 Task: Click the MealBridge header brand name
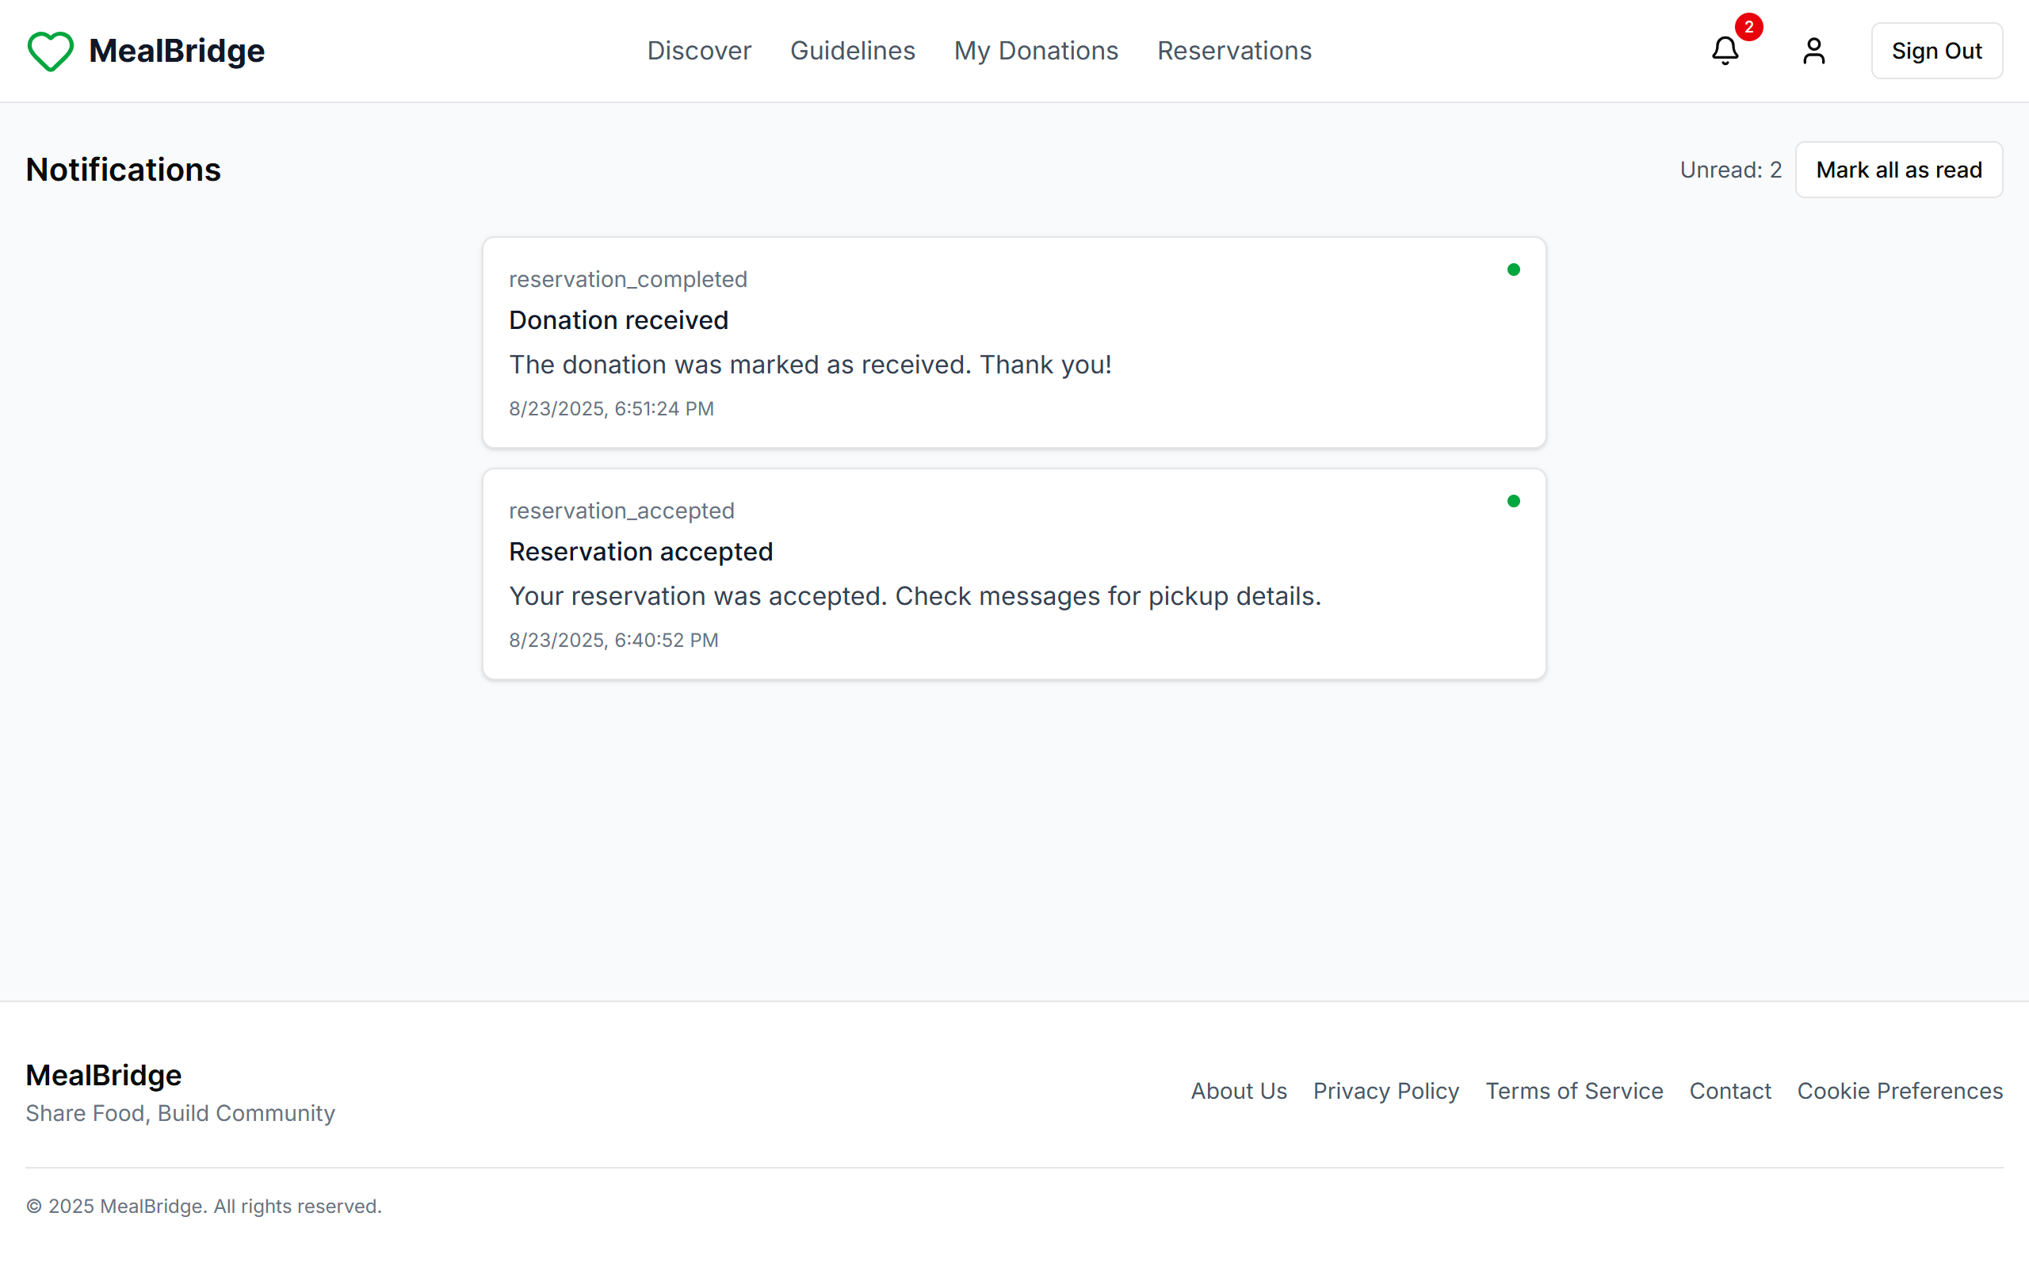pyautogui.click(x=177, y=52)
